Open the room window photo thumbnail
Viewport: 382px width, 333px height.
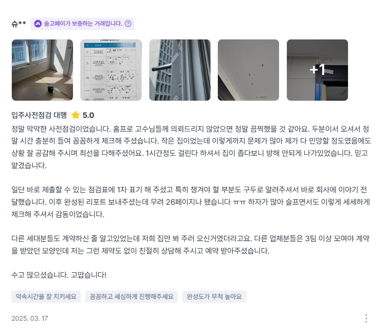[x=42, y=70]
